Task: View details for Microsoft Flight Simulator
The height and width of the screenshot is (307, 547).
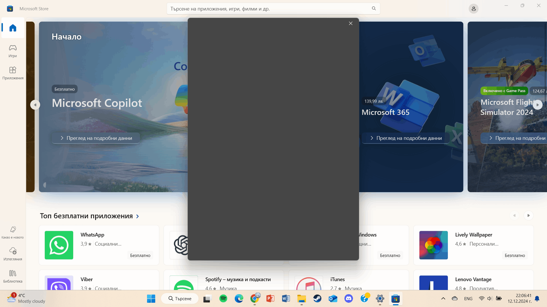Action: 514,138
